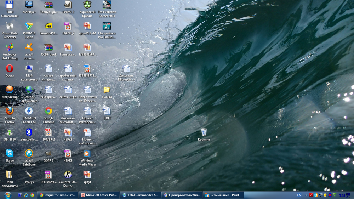Select the 35097-book archive icon

[x=48, y=50]
